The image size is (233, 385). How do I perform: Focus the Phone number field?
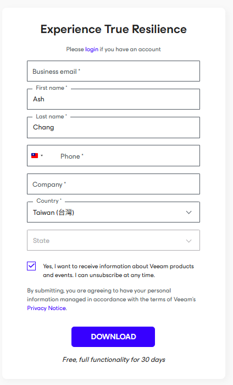pos(127,156)
